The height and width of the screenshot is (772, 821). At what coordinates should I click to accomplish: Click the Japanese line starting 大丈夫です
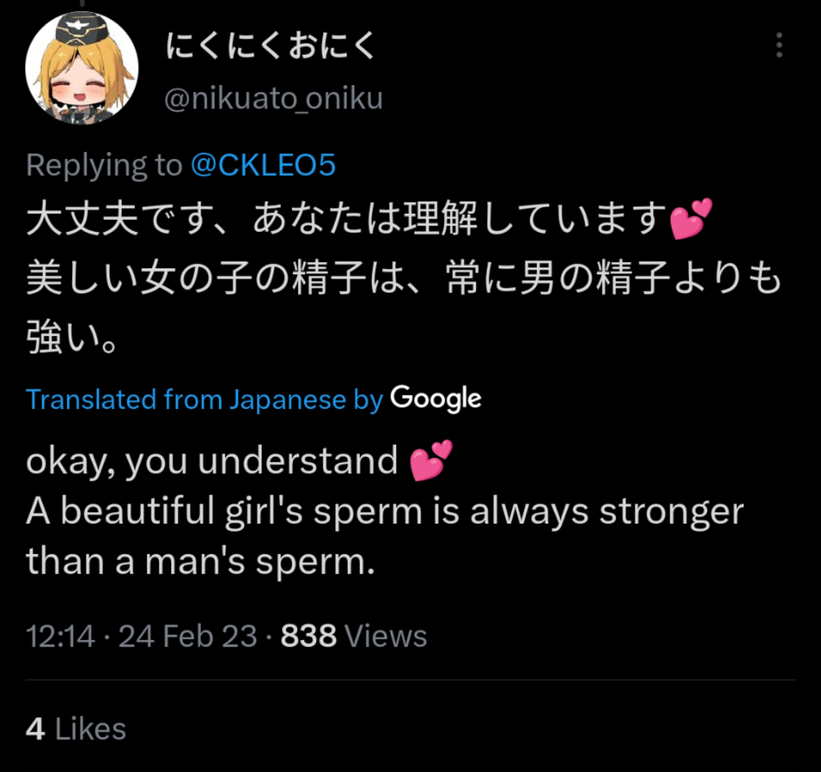(x=346, y=218)
